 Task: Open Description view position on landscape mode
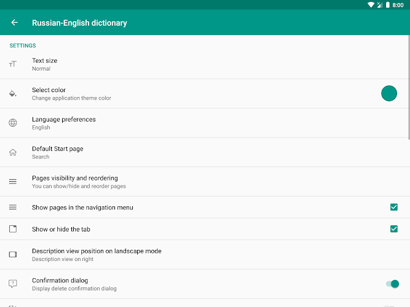(205, 255)
